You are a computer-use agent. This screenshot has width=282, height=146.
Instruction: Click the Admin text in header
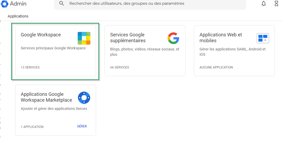[x=18, y=4]
